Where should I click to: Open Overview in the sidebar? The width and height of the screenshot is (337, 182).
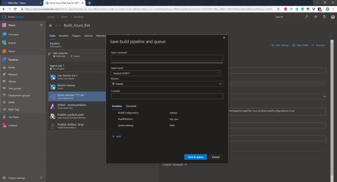(13, 34)
